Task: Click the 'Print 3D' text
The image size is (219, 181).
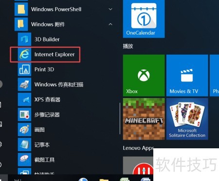Action: click(x=44, y=69)
